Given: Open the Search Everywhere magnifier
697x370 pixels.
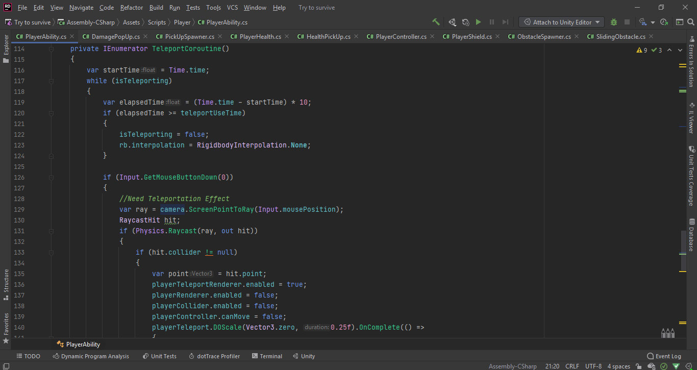Looking at the screenshot, I should tap(690, 22).
